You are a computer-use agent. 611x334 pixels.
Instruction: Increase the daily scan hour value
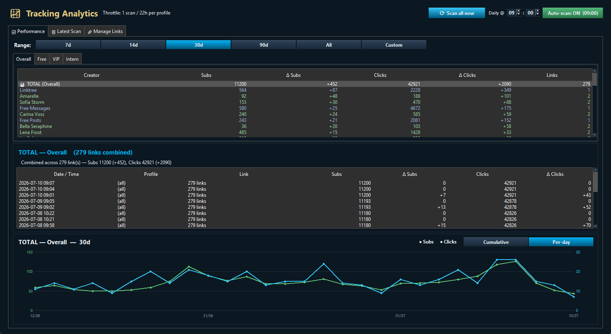pyautogui.click(x=518, y=11)
